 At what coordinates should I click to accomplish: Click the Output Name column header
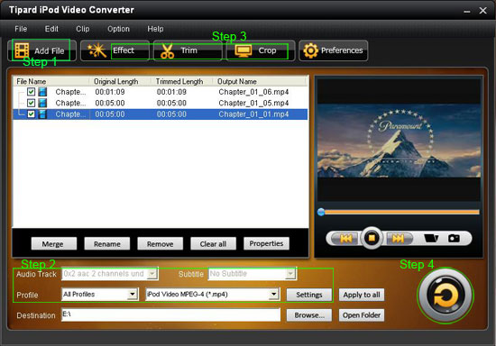pos(260,81)
